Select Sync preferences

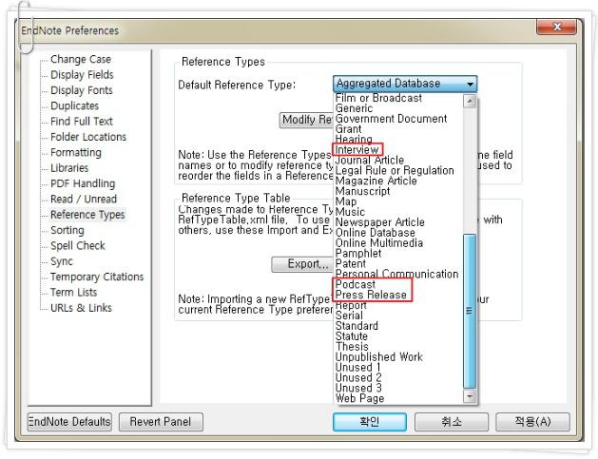tap(62, 261)
